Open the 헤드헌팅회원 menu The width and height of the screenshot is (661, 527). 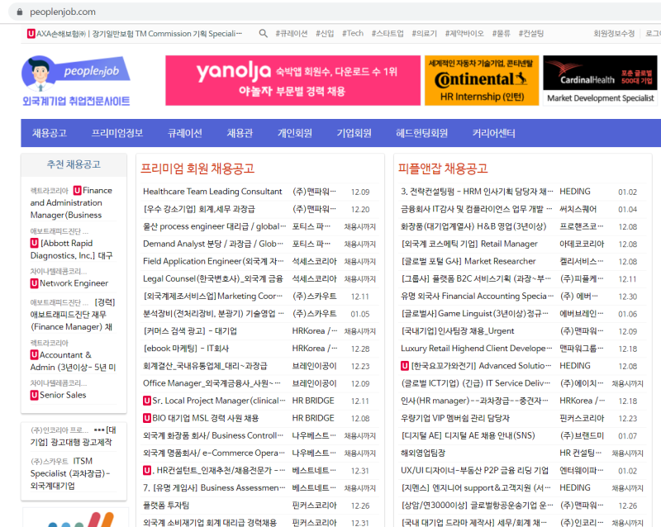421,133
